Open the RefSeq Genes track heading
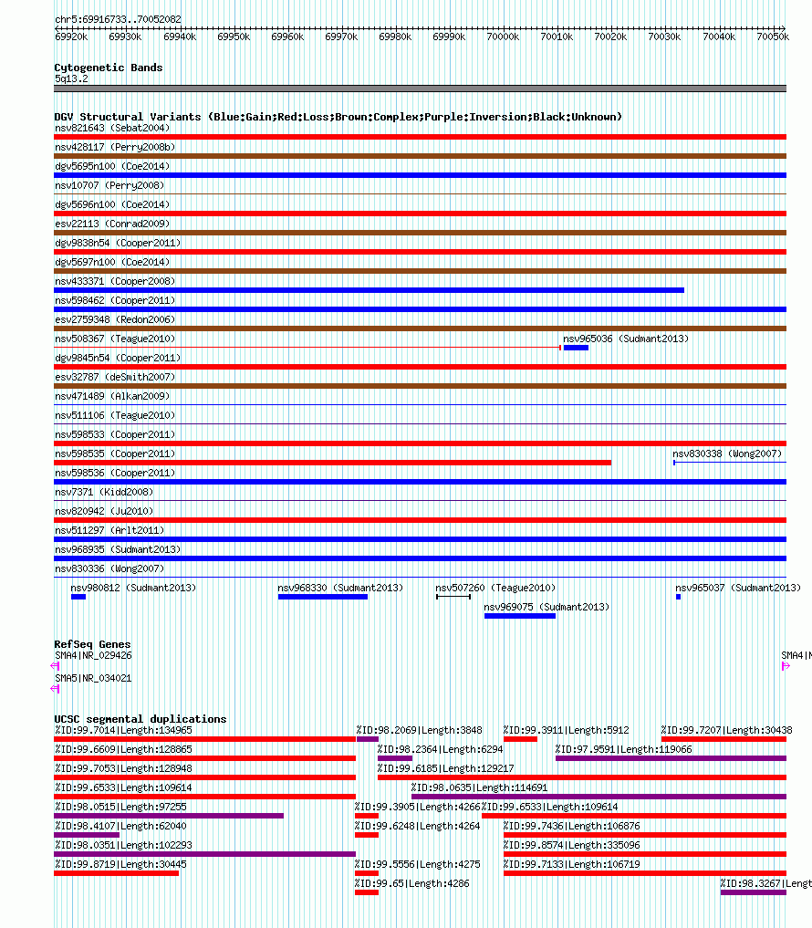Viewport: 812px width, 928px height. tap(92, 644)
